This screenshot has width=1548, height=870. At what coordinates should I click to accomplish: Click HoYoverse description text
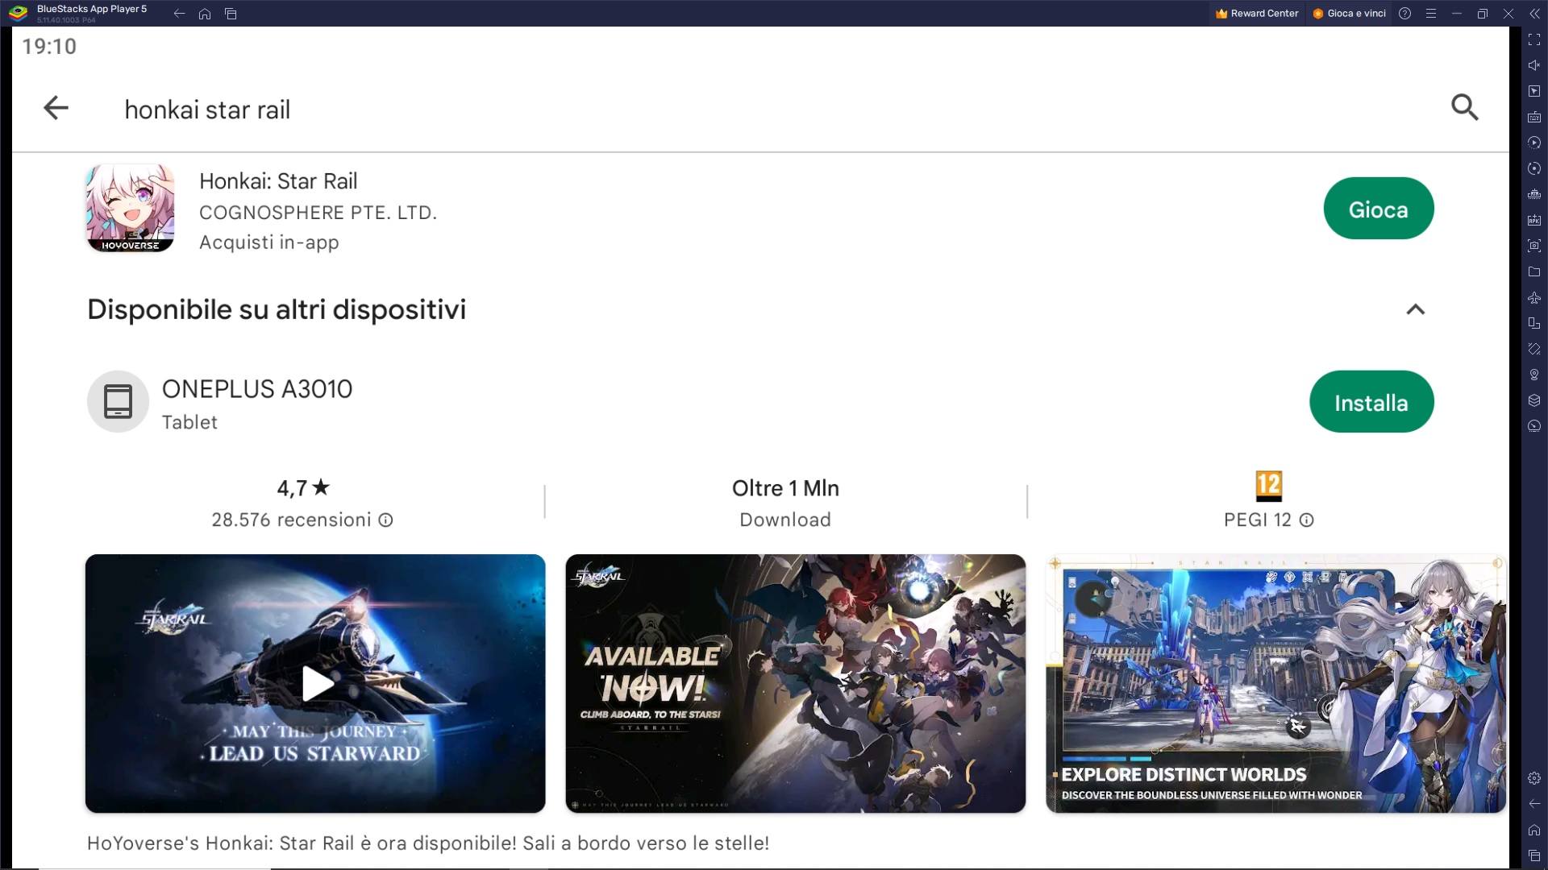click(428, 843)
